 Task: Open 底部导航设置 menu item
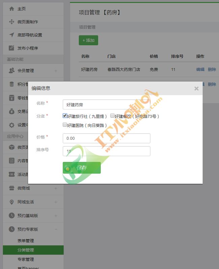pyautogui.click(x=33, y=35)
